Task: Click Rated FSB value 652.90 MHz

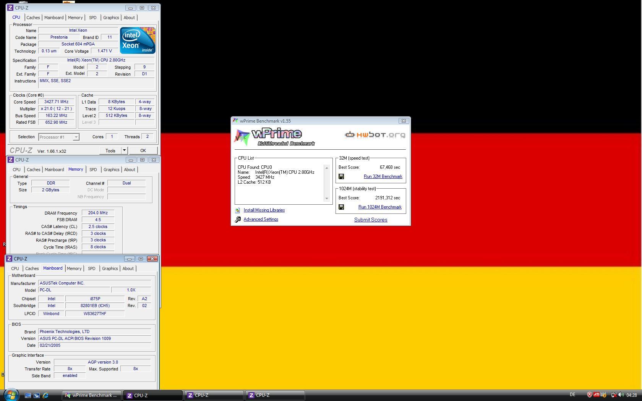Action: coord(56,123)
